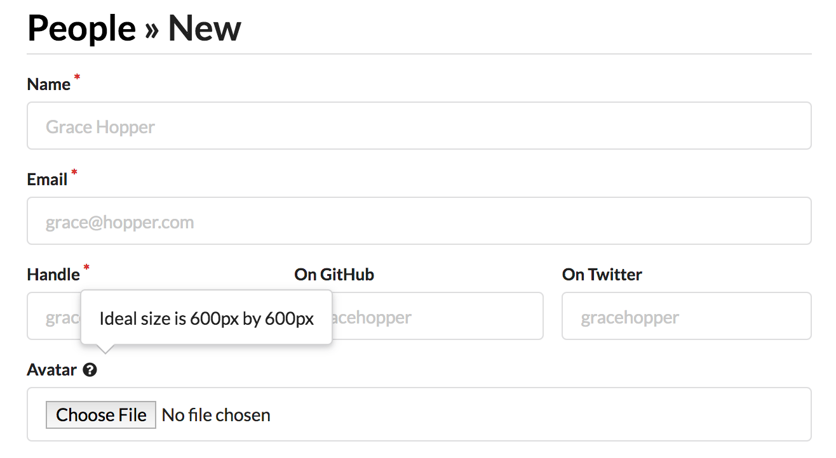Viewport: 836px width, 458px height.
Task: Click into the Email input field
Action: (x=419, y=221)
